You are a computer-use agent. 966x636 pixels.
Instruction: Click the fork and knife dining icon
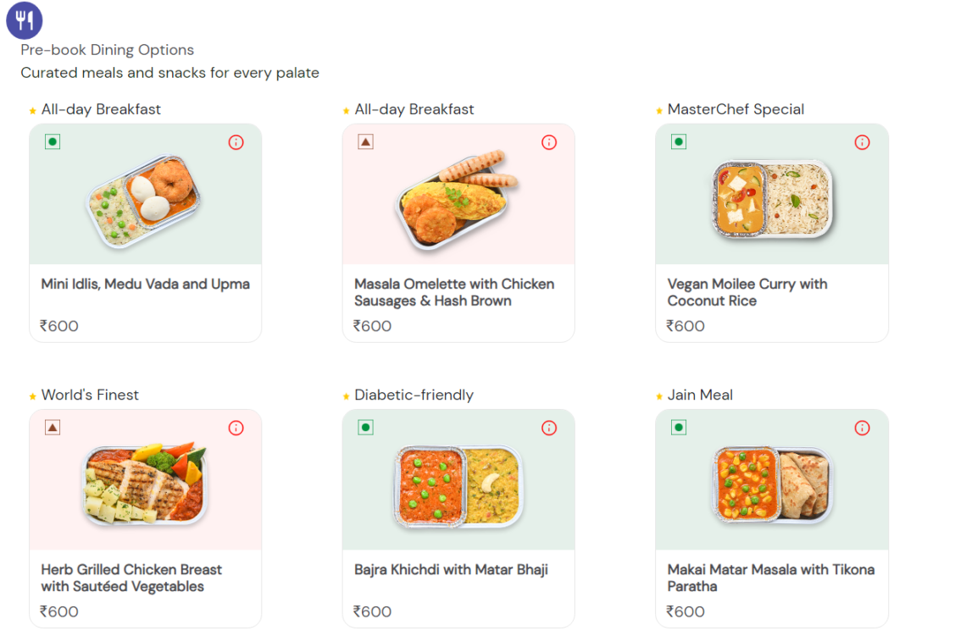click(24, 19)
